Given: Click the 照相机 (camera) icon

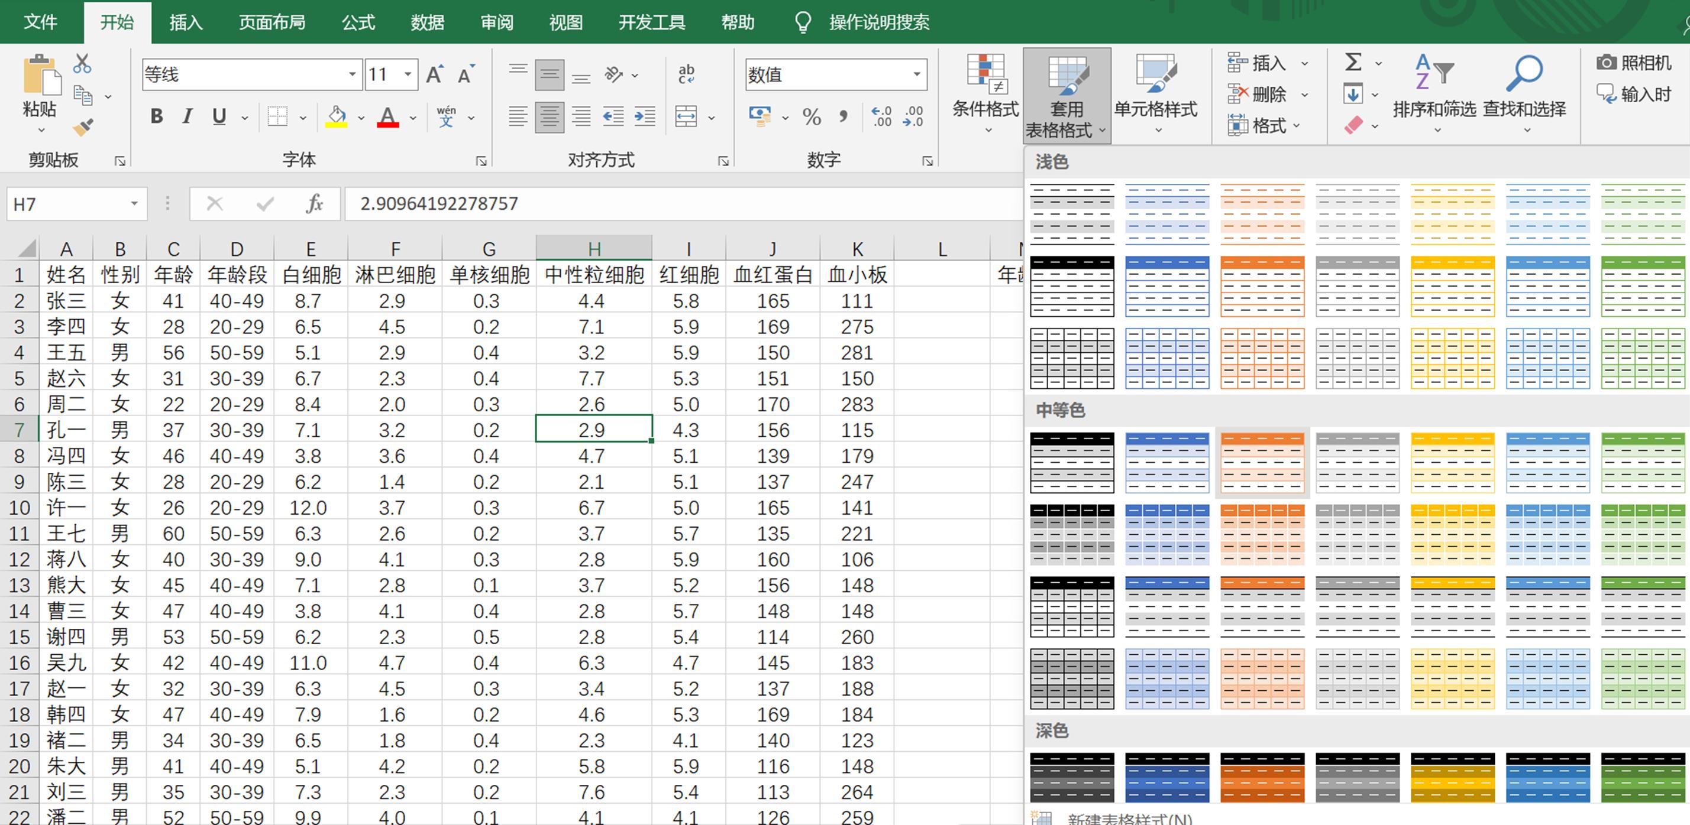Looking at the screenshot, I should tap(1607, 62).
